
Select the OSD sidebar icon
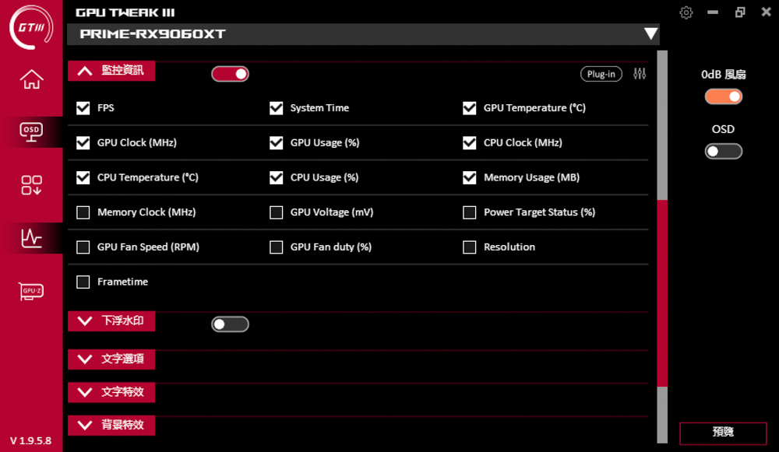31,132
